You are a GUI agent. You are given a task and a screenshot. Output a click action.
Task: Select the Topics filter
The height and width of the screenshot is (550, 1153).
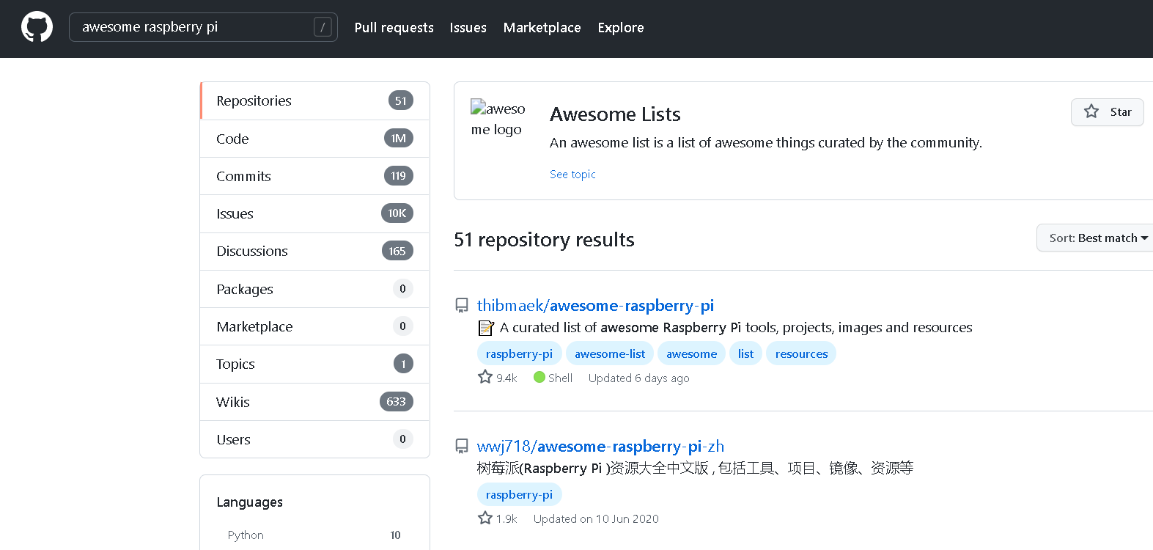[314, 364]
